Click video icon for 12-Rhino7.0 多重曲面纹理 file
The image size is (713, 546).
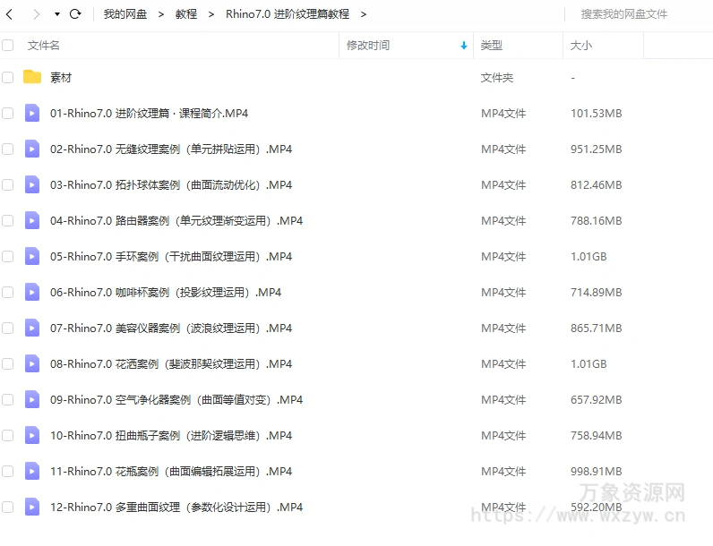click(32, 507)
